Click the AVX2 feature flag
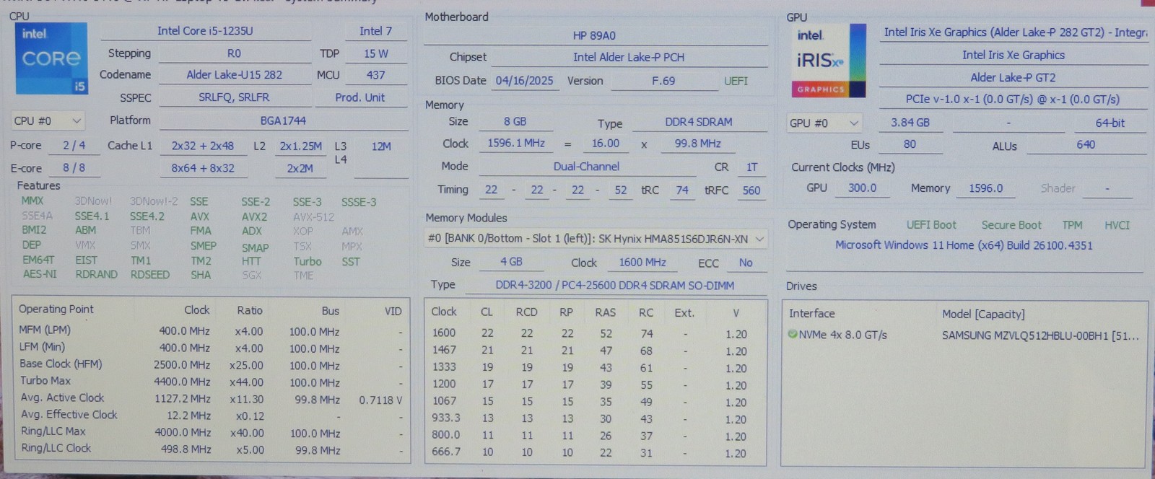The width and height of the screenshot is (1155, 479). pyautogui.click(x=254, y=216)
